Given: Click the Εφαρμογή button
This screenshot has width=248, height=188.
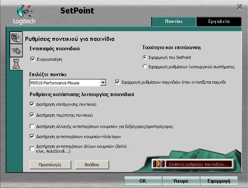Looking at the screenshot, I should pyautogui.click(x=219, y=181).
